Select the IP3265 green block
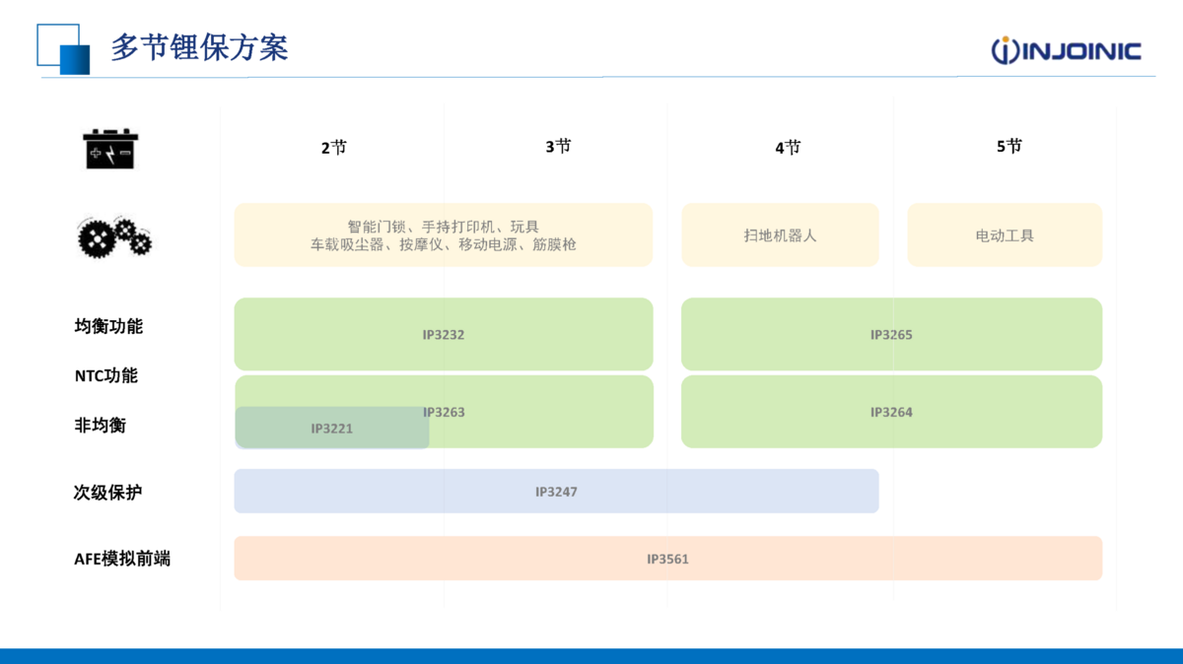 [891, 334]
